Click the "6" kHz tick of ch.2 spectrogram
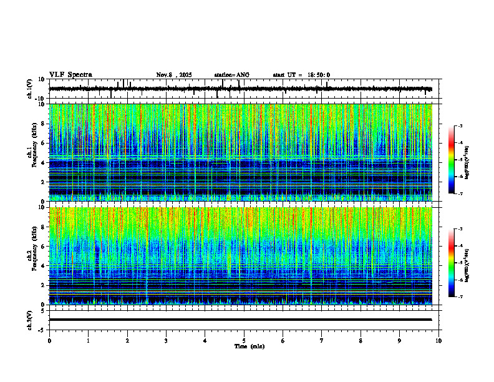This screenshot has height=382, width=494. coord(44,247)
